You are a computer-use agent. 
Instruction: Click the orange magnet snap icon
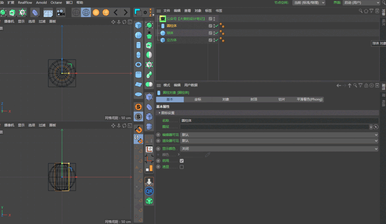pyautogui.click(x=138, y=129)
